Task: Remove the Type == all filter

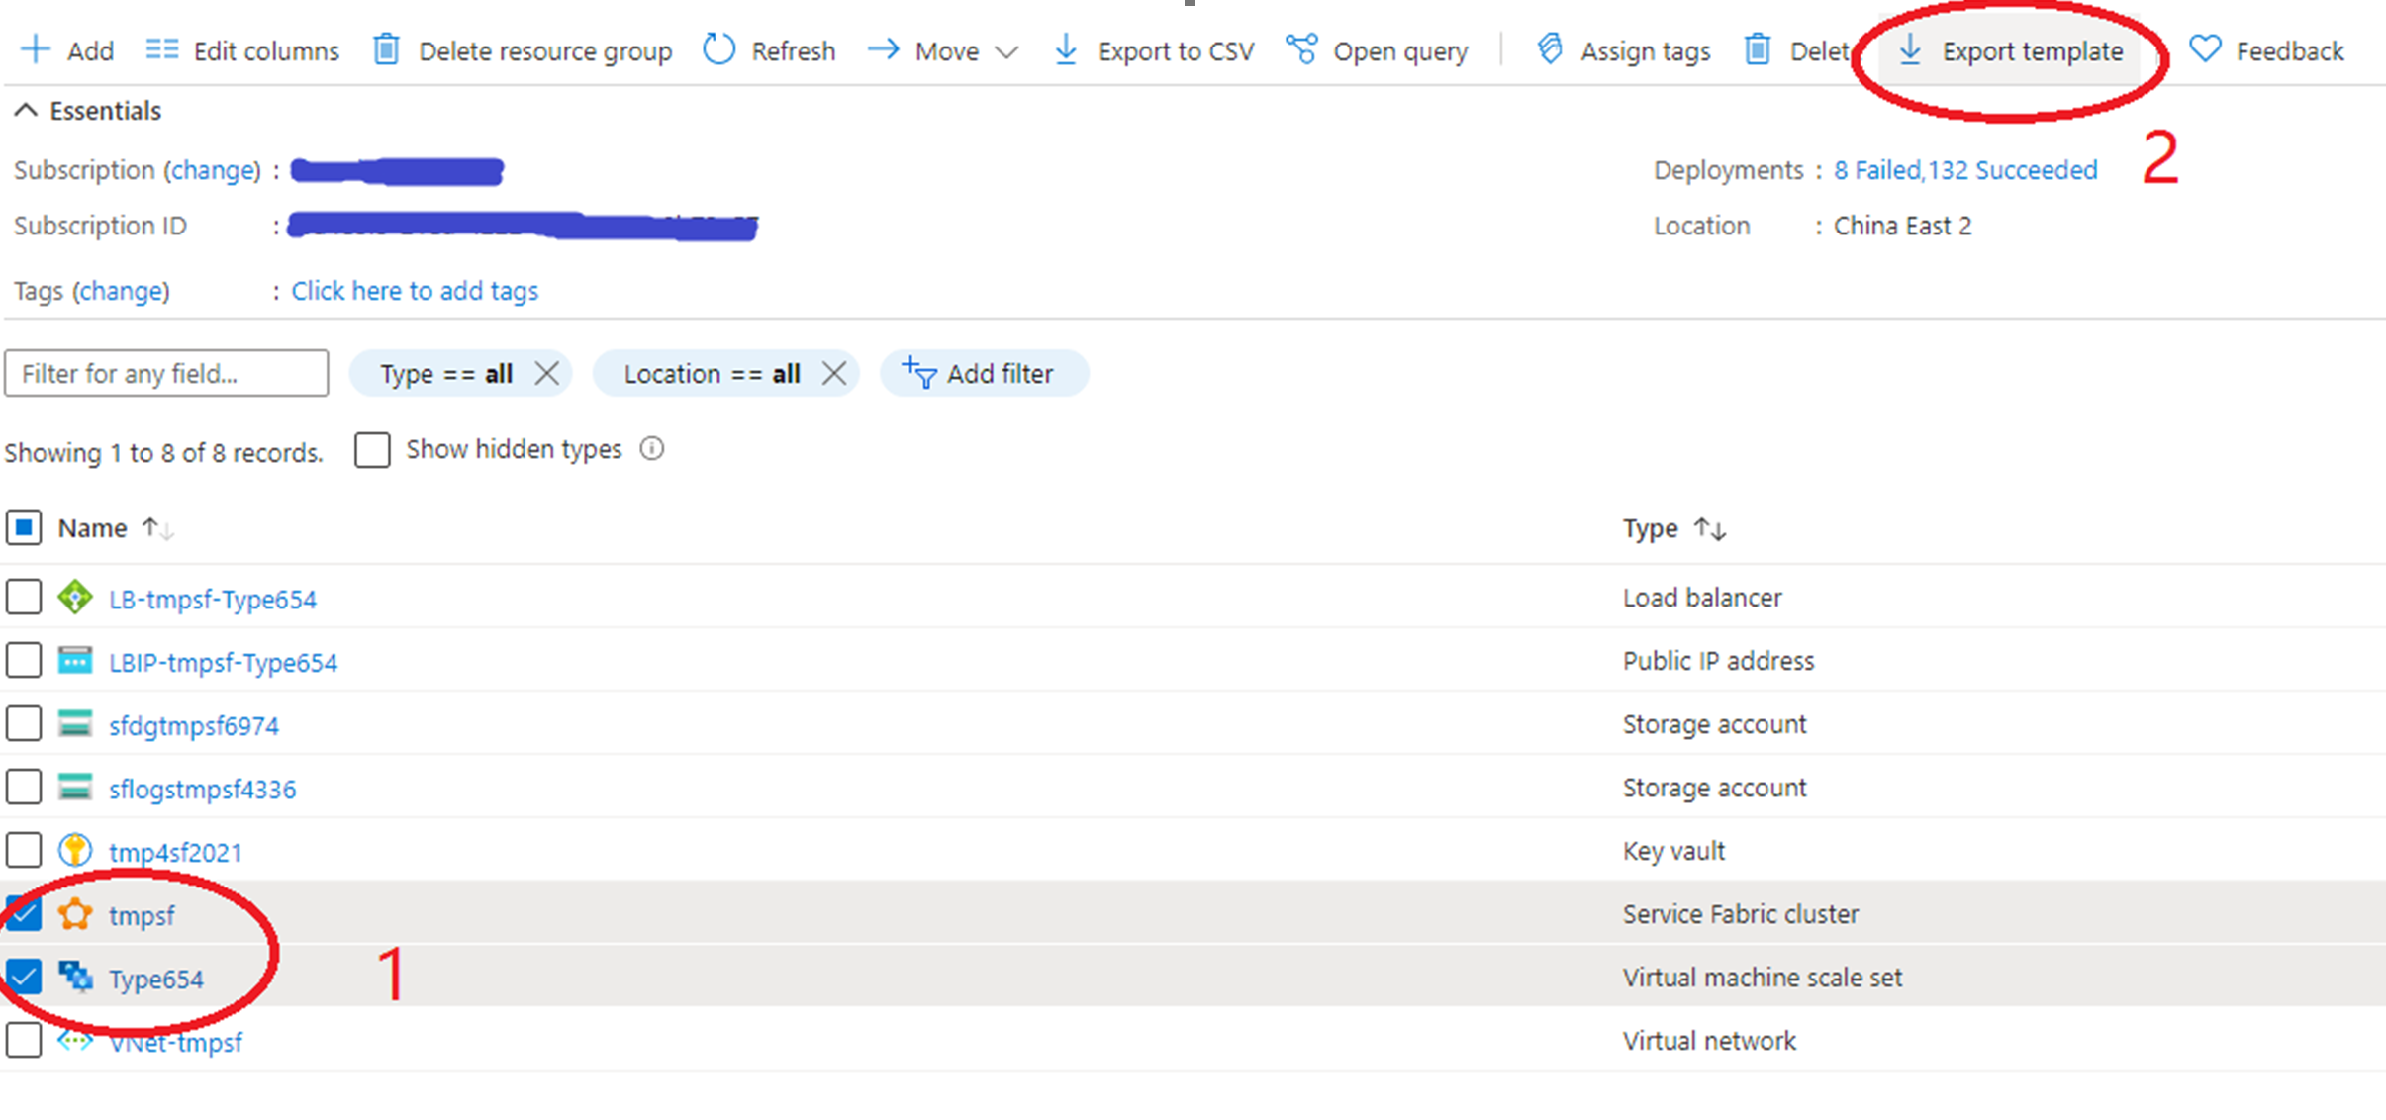Action: (546, 374)
